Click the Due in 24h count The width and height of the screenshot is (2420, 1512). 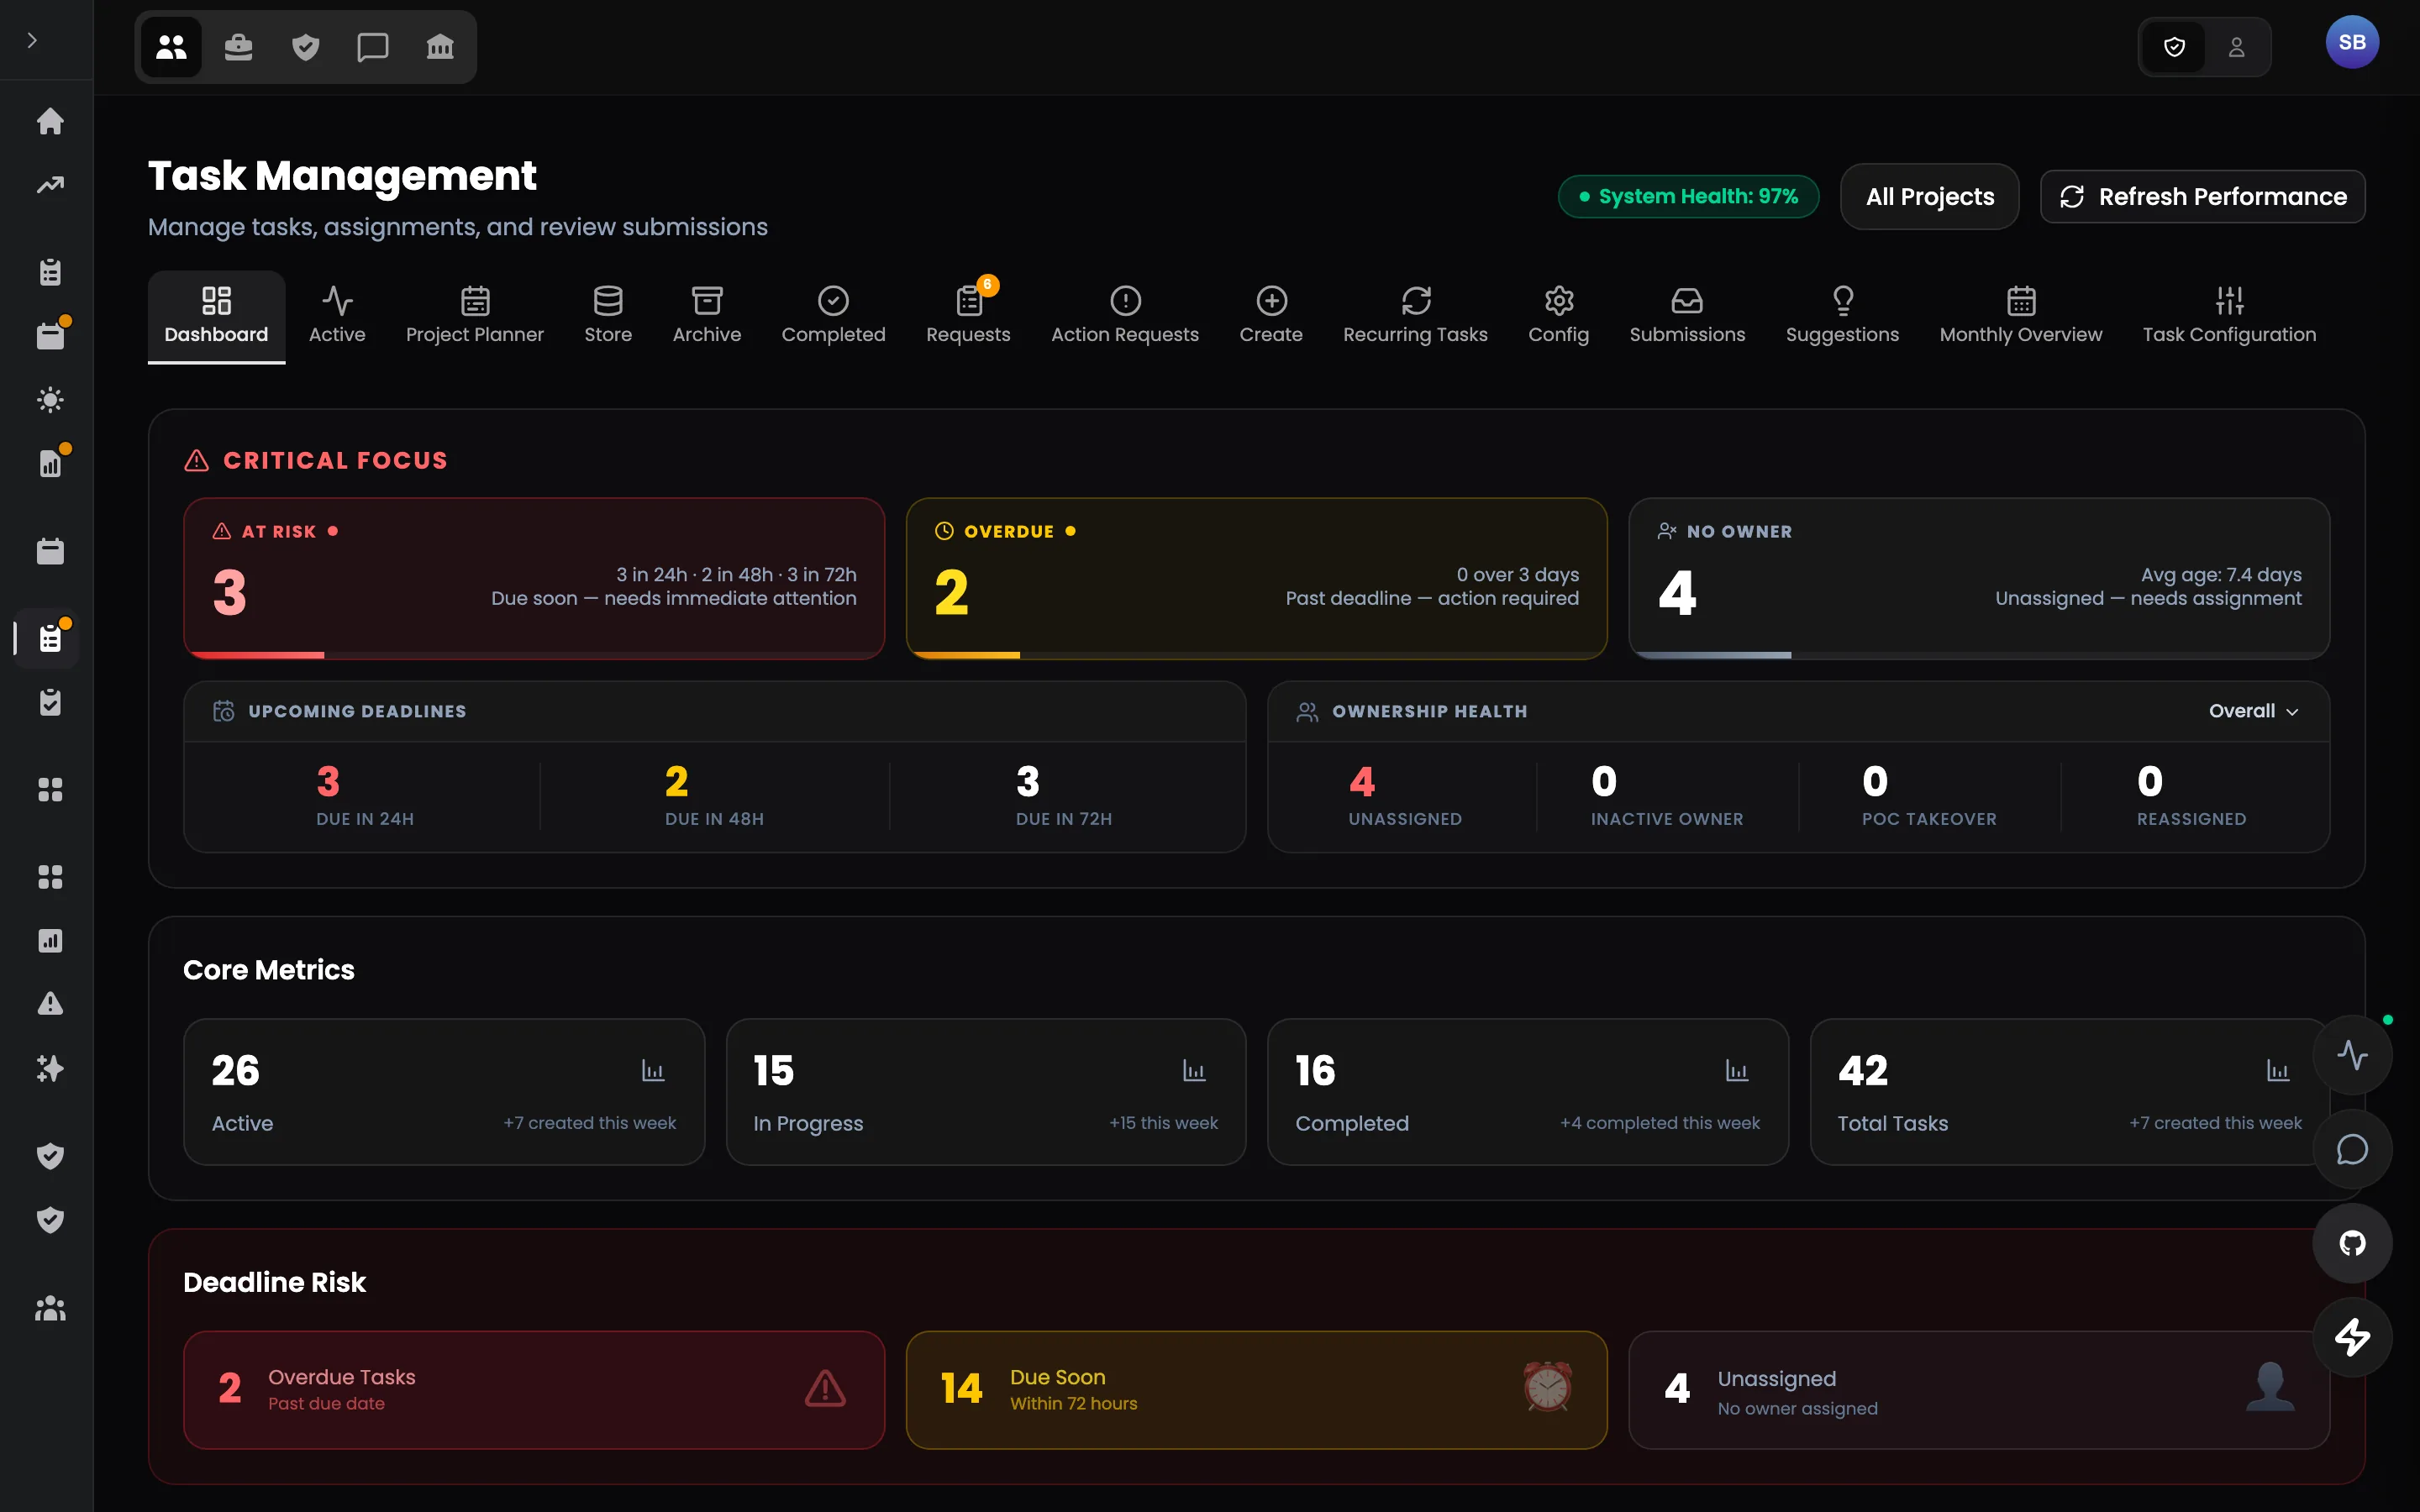pos(328,781)
